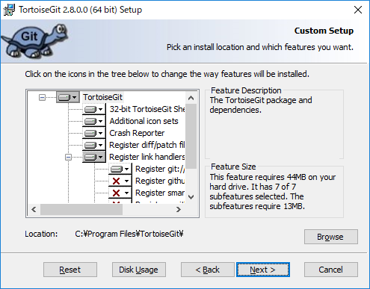Click the Crash Reporter feature drive icon
The image size is (370, 289).
pos(93,133)
